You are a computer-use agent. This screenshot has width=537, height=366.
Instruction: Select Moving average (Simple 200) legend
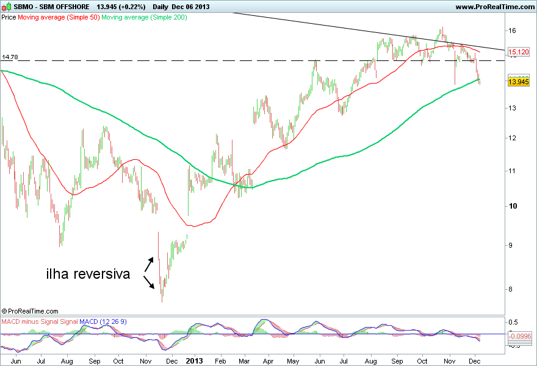click(x=144, y=17)
